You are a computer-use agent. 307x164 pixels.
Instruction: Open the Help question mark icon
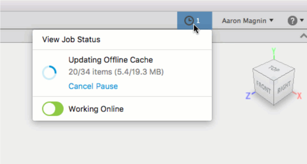(292, 21)
